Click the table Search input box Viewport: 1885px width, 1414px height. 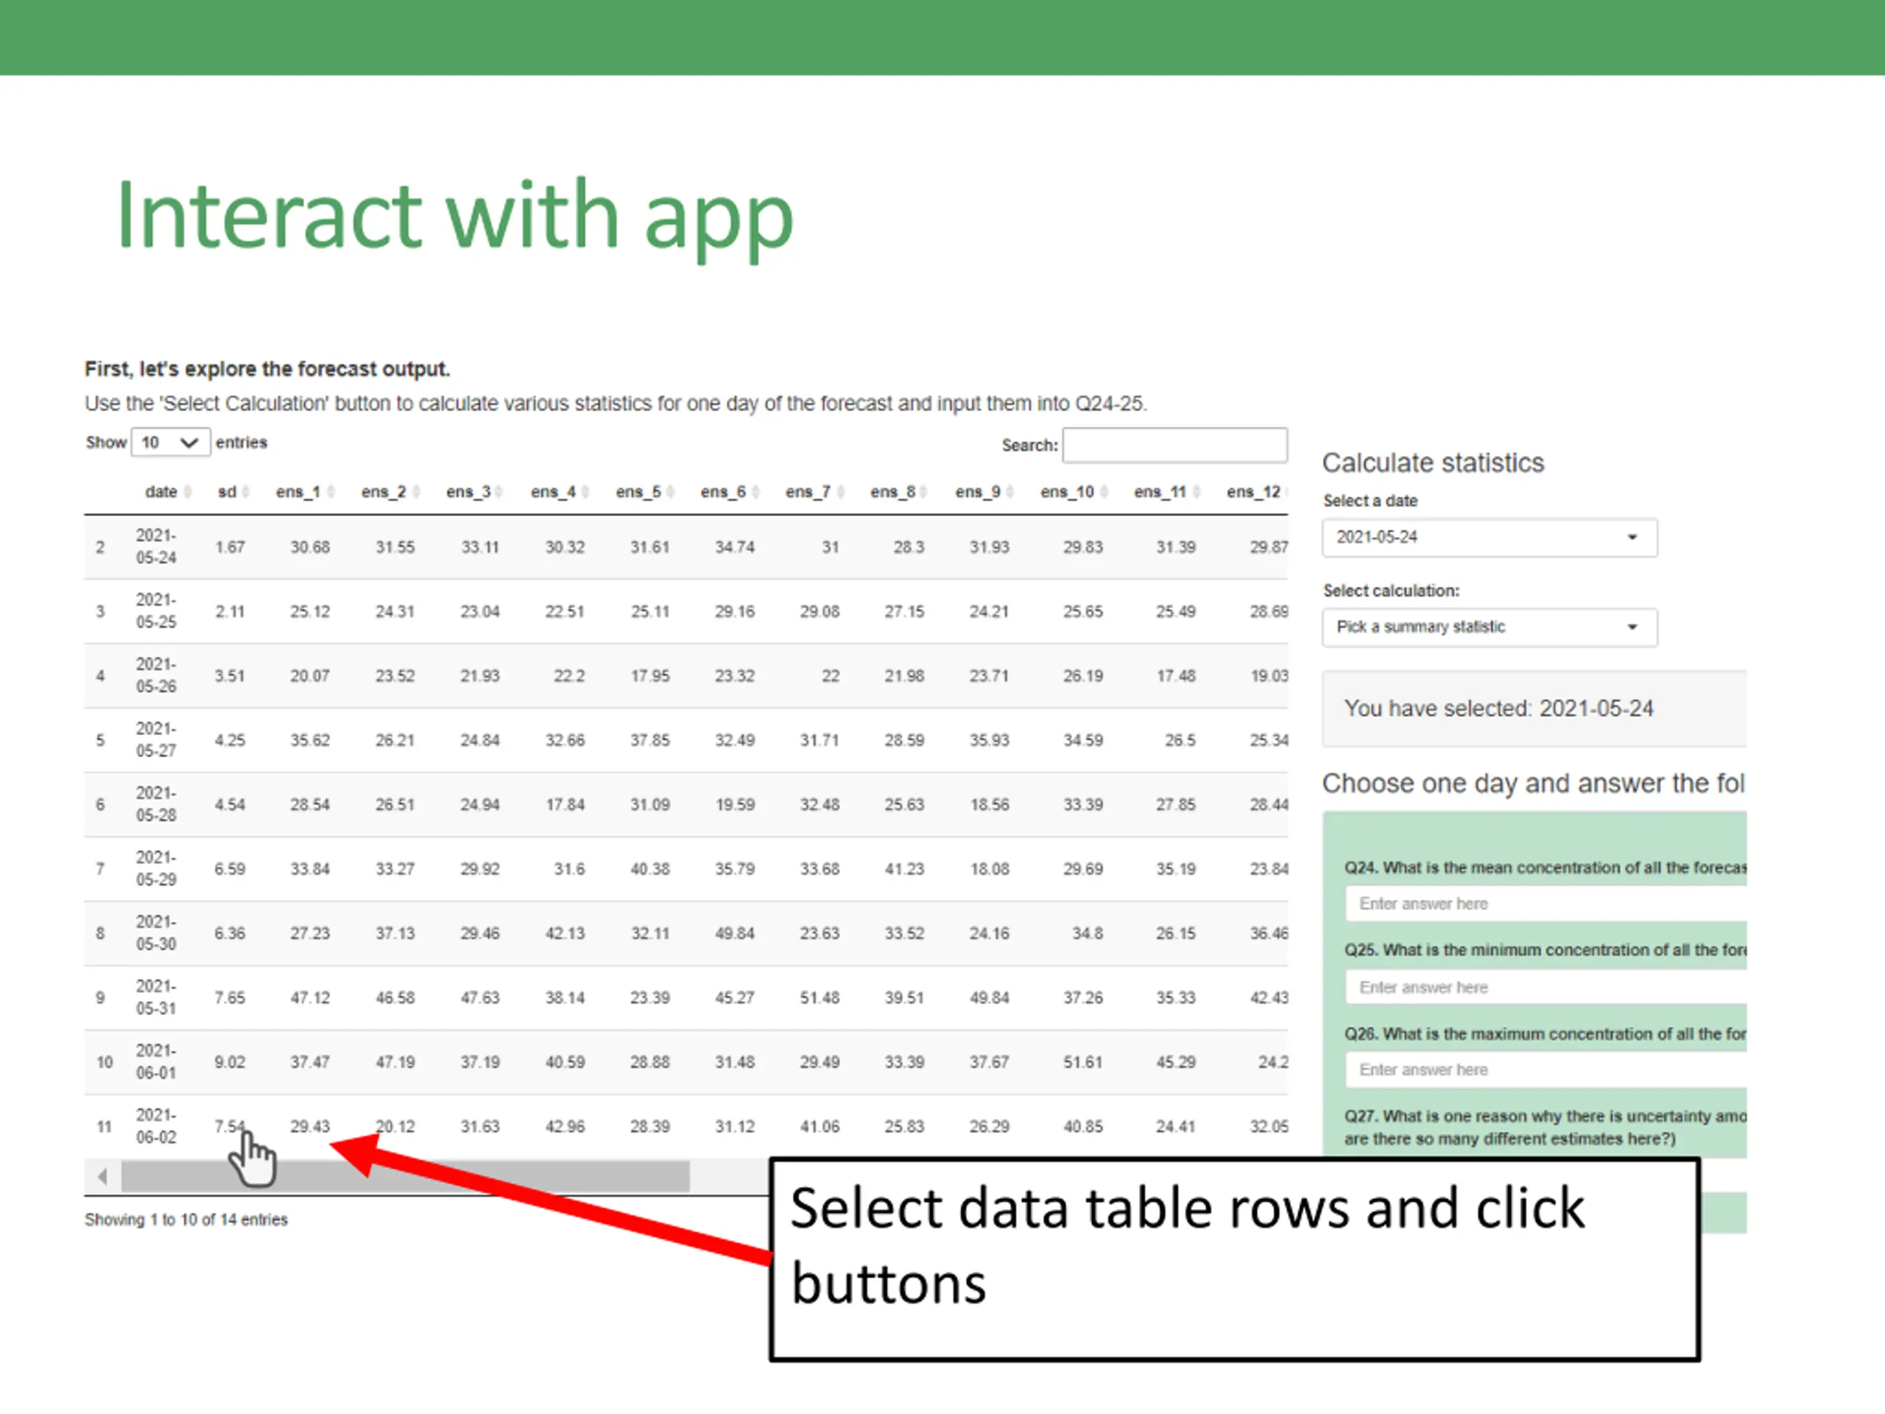click(x=1174, y=445)
